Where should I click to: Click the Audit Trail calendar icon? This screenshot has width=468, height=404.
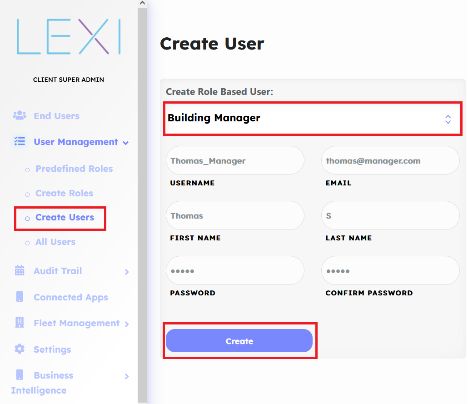[20, 270]
